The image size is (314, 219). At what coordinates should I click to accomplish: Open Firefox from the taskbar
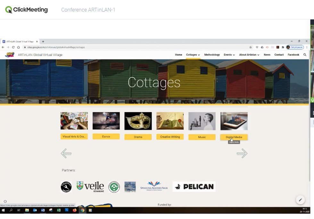pos(74,210)
